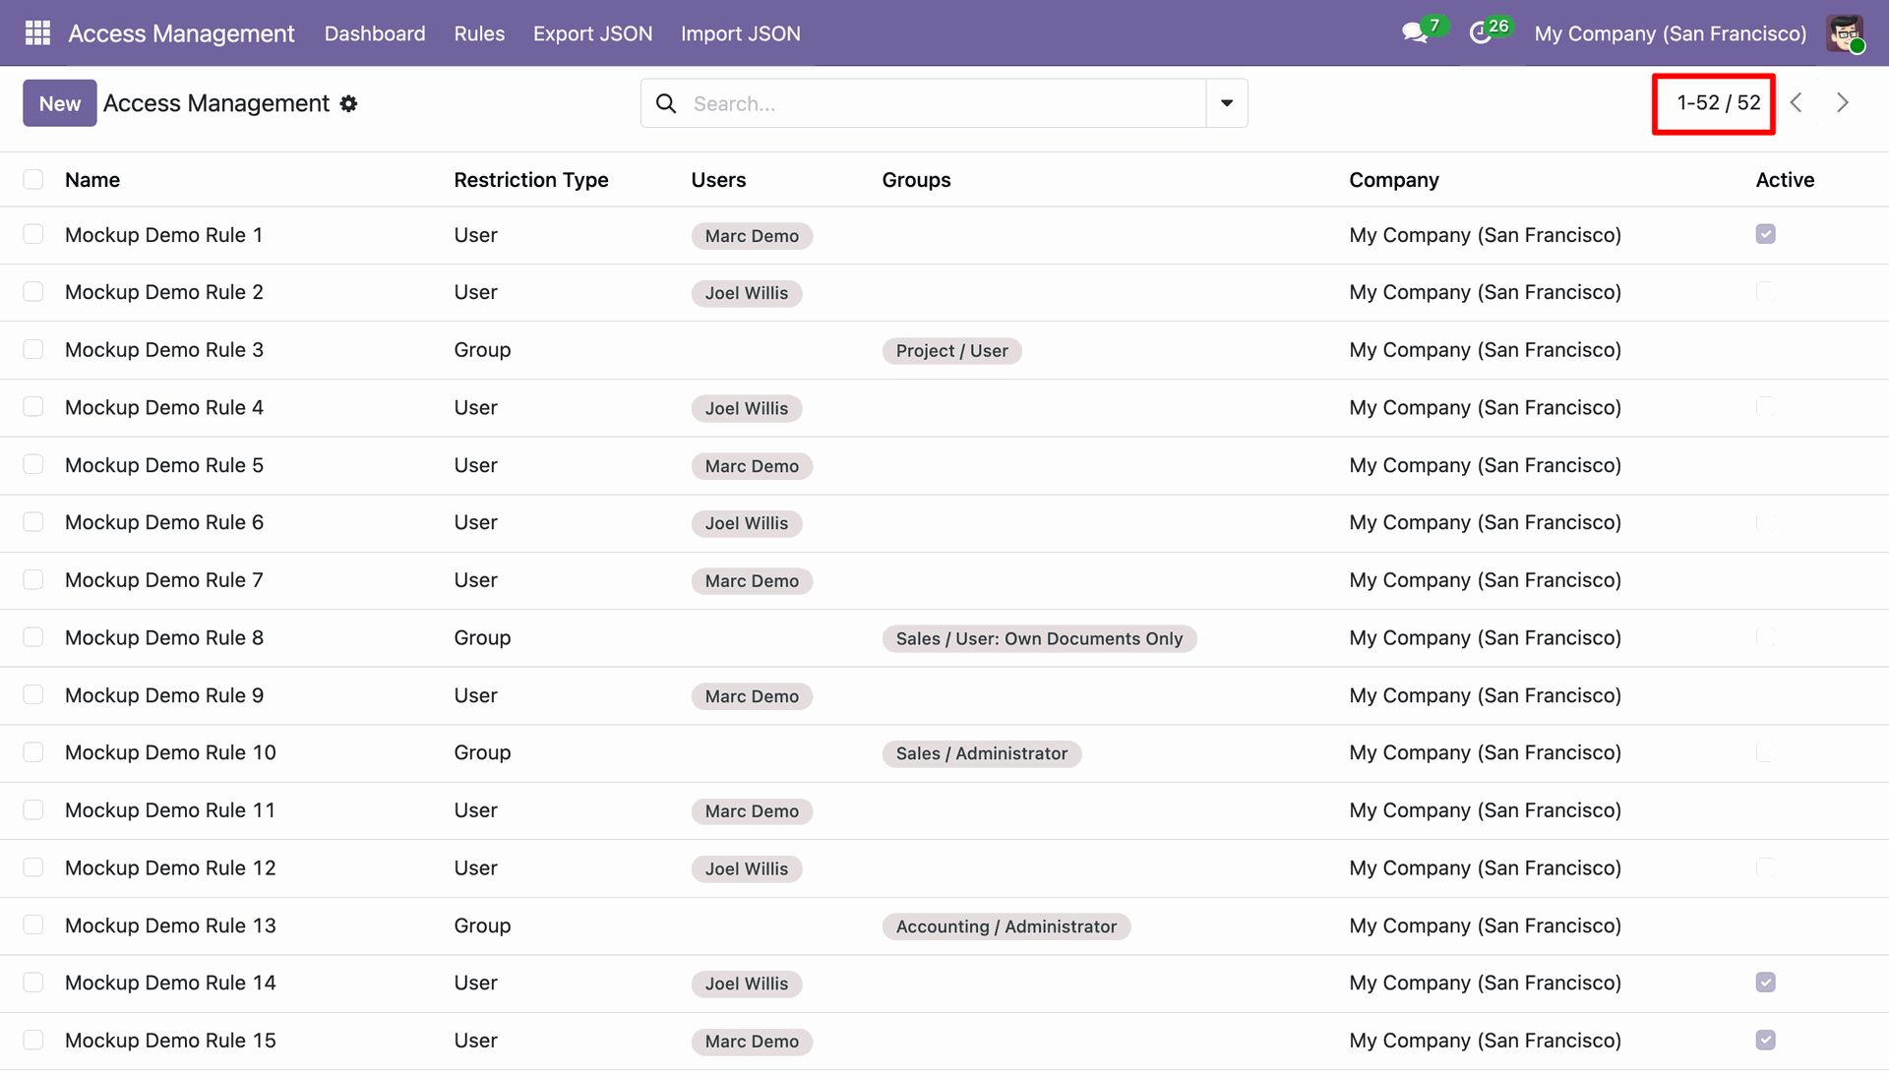Go to the next page arrow
Viewport: 1889px width, 1073px height.
click(x=1843, y=102)
